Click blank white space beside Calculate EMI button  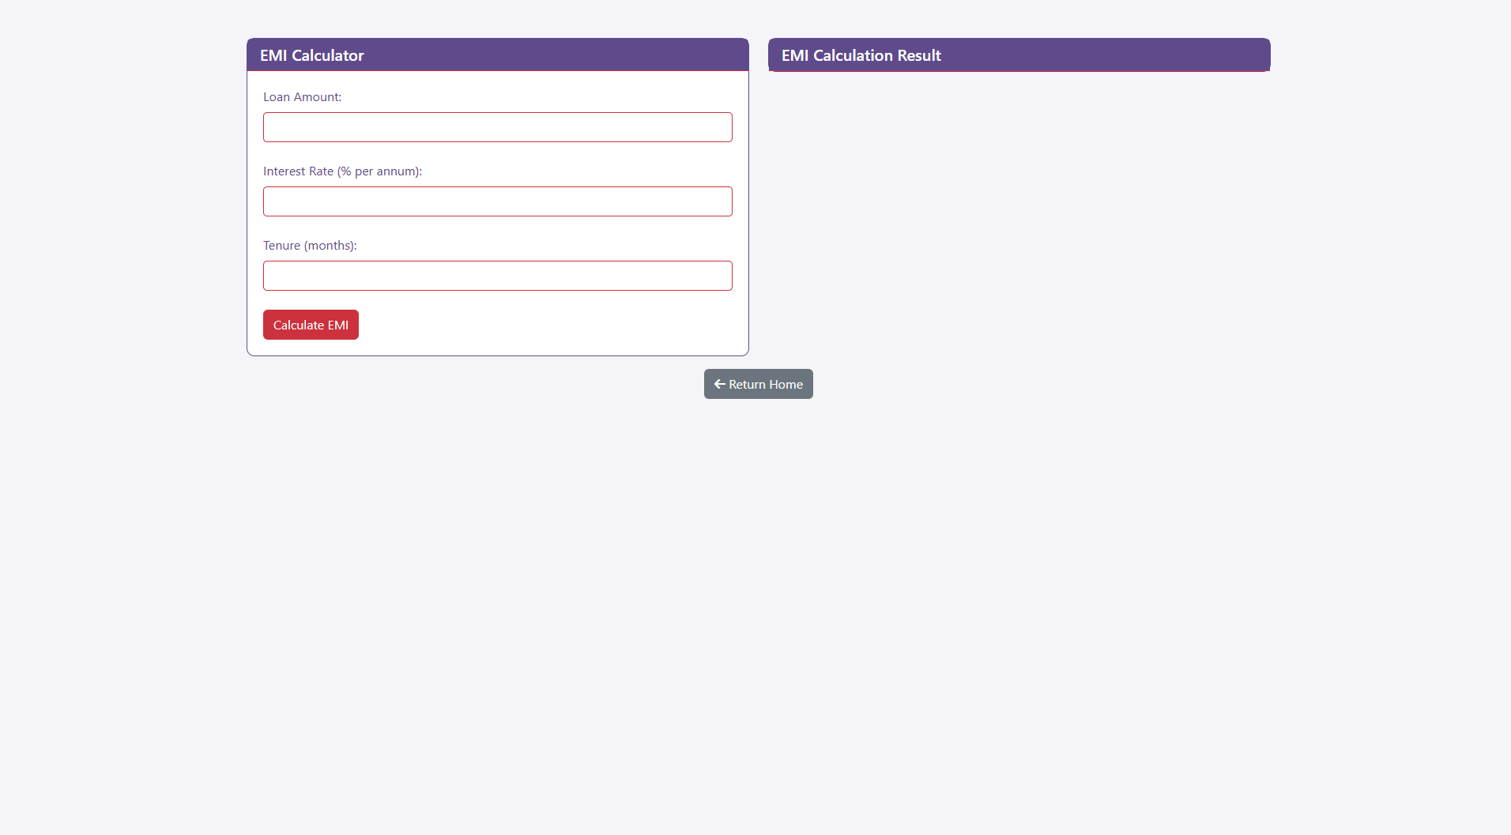[545, 325]
